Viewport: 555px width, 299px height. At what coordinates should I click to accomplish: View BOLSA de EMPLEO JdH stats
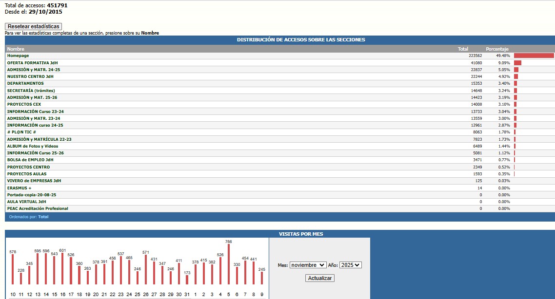pos(30,160)
